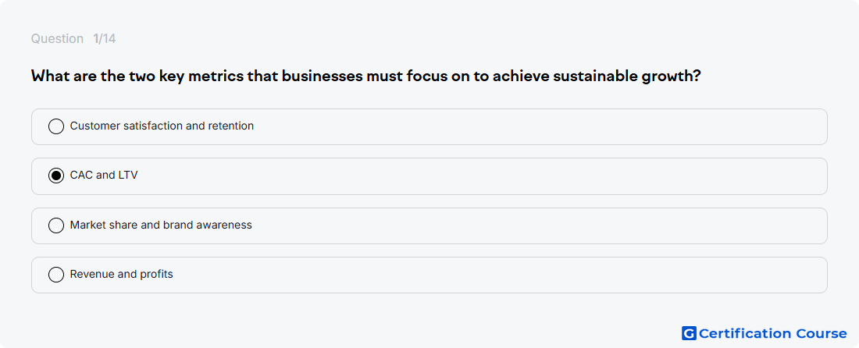Image resolution: width=859 pixels, height=348 pixels.
Task: Click blank space in the CAC and LTV card
Action: click(482, 176)
